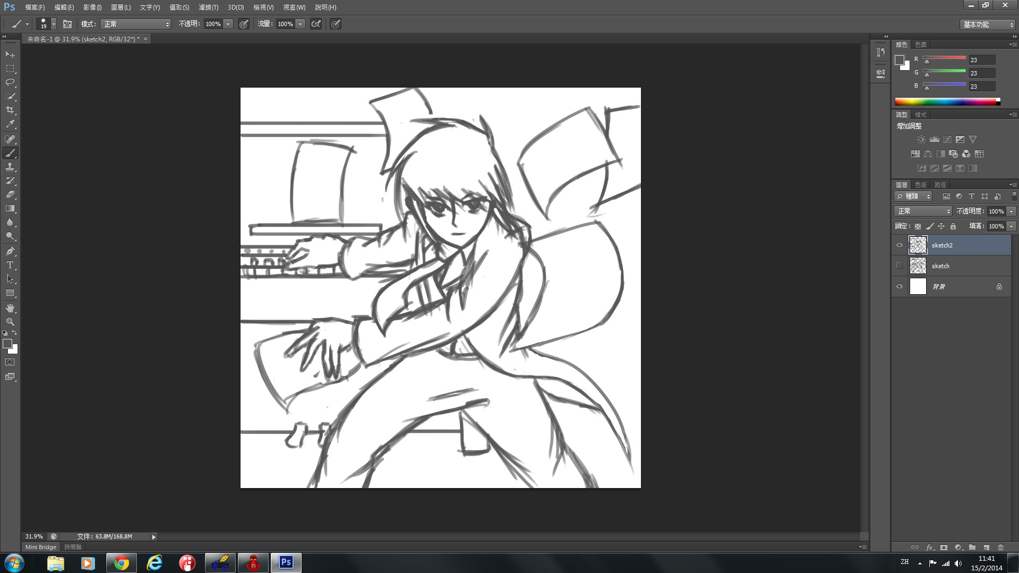Open layer blend mode 正常 dropdown

tap(923, 211)
